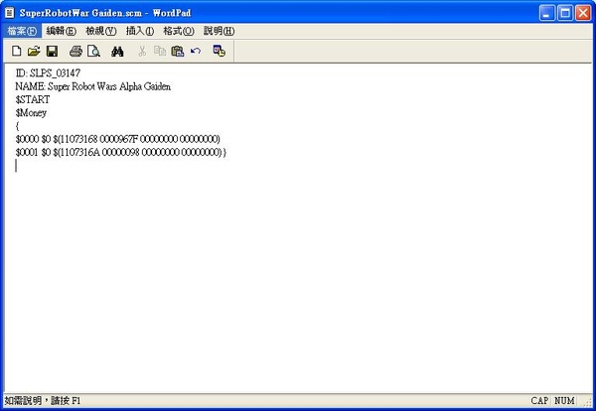
Task: Click the $Money line
Action: tap(31, 113)
